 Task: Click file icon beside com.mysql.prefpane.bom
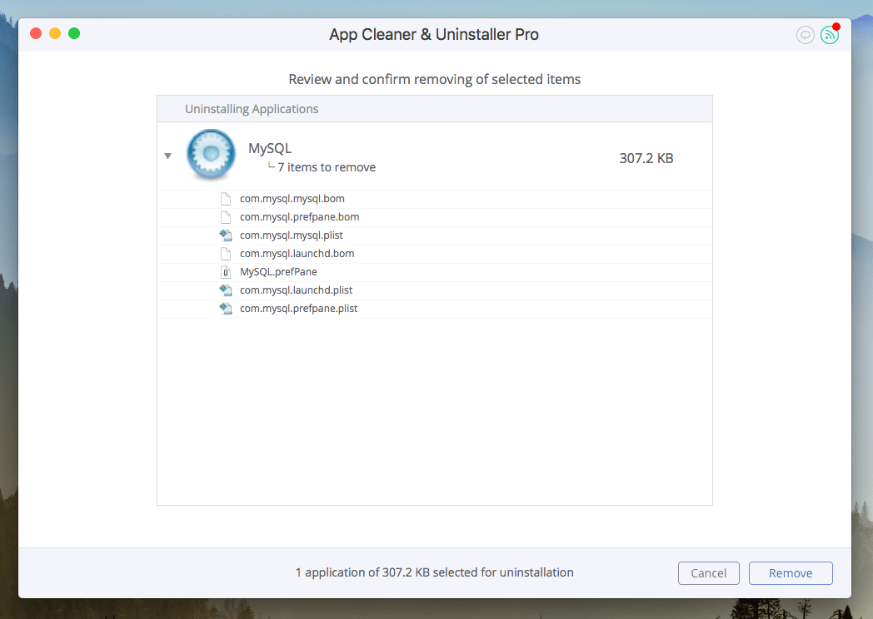[226, 217]
